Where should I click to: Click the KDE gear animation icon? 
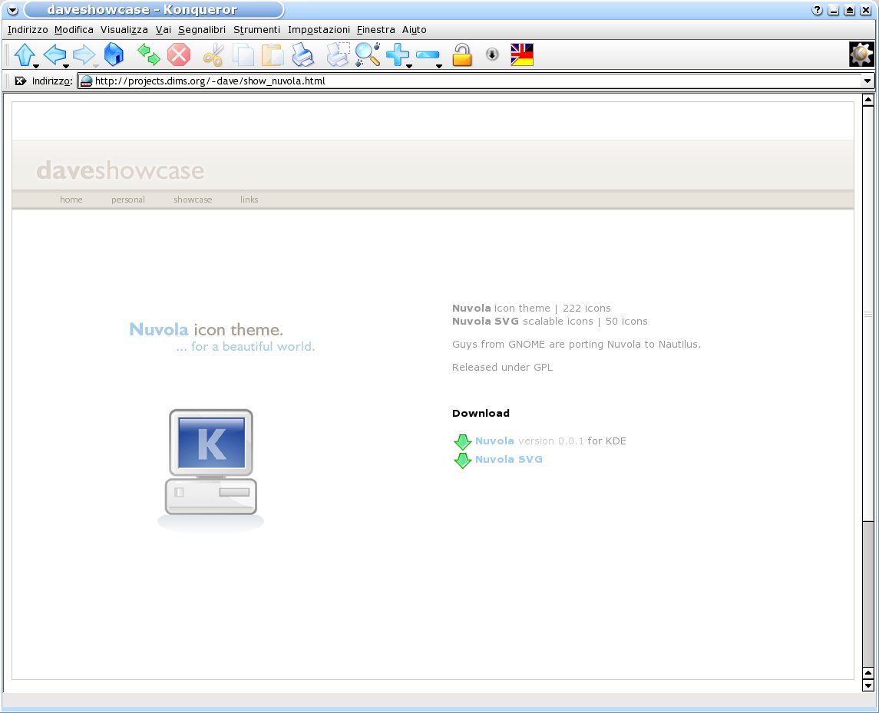[861, 54]
